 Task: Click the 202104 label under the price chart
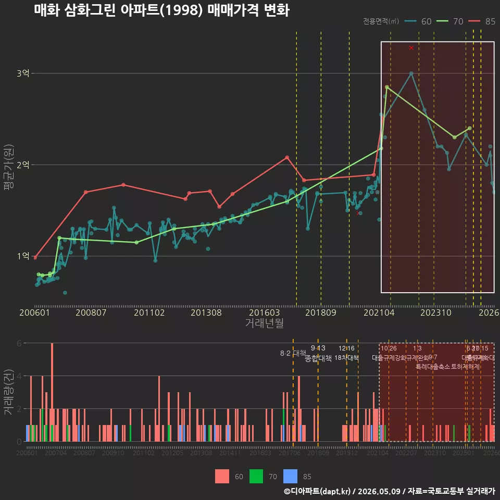coord(379,312)
